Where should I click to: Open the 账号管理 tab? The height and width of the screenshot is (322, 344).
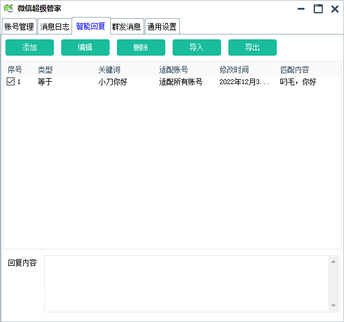[19, 27]
